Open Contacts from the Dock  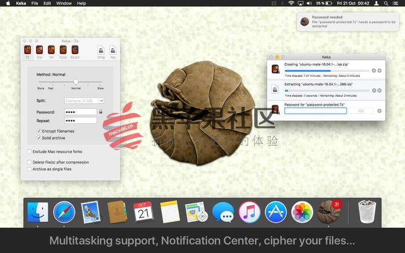tap(117, 212)
